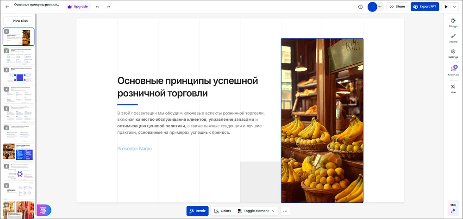This screenshot has height=219, width=463.
Task: Open the Settings panel
Action: pos(453,54)
